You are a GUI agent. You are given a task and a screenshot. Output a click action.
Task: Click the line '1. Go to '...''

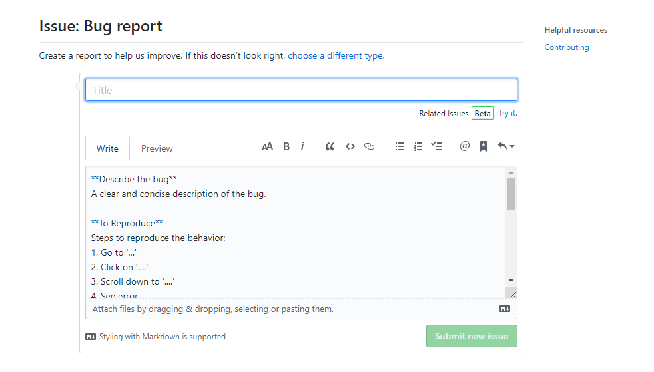tap(113, 252)
